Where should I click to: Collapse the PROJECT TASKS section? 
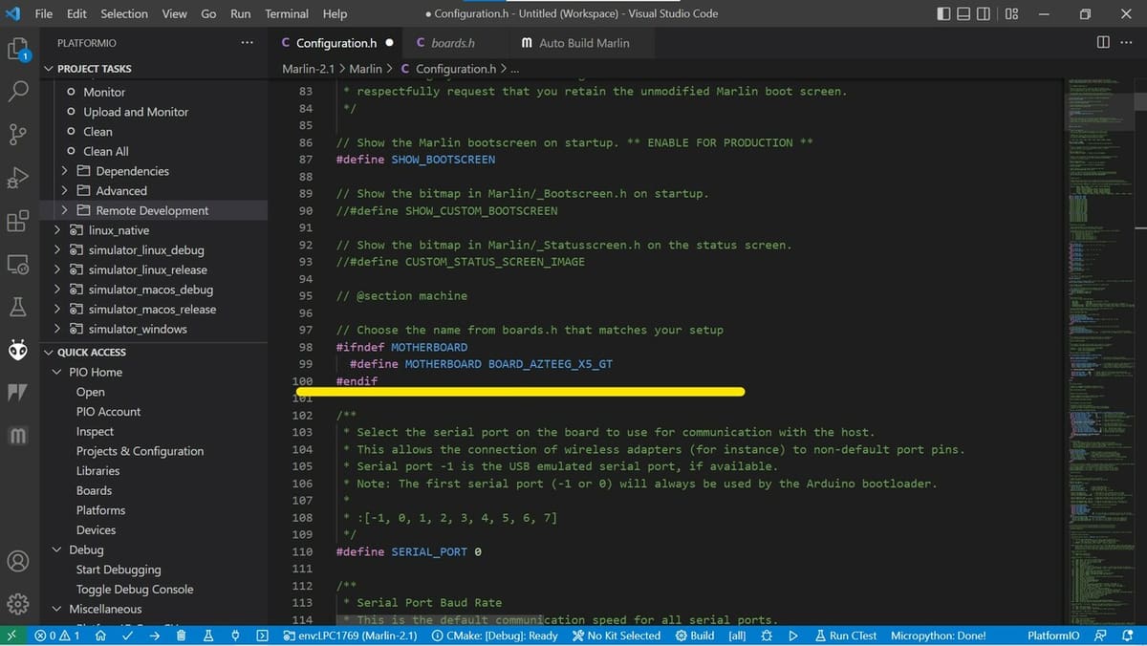tap(49, 69)
